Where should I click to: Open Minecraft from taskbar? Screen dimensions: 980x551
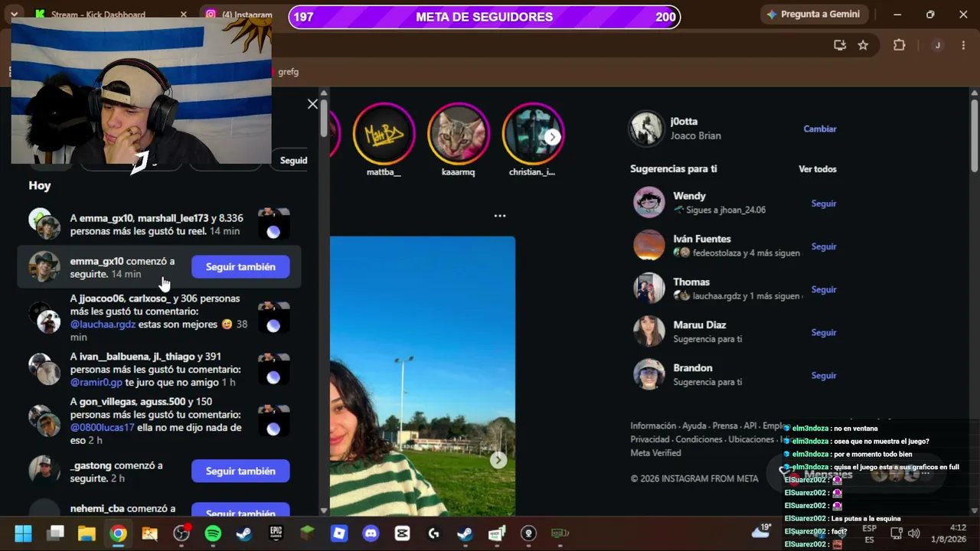[x=307, y=533]
